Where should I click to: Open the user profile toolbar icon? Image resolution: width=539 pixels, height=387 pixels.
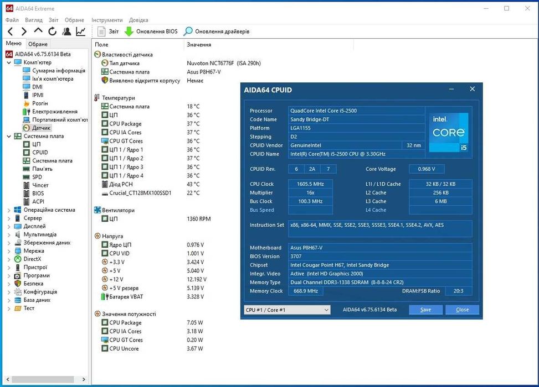[66, 32]
